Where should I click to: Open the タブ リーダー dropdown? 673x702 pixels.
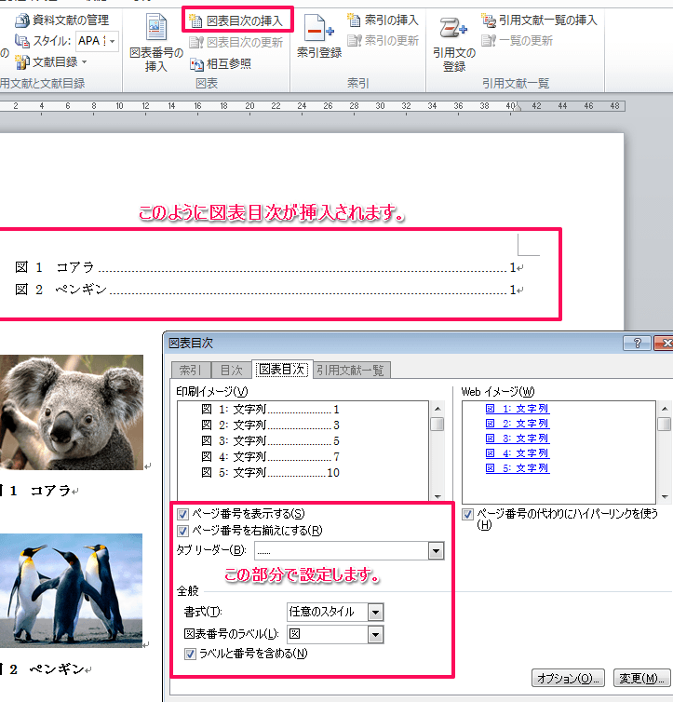(436, 551)
